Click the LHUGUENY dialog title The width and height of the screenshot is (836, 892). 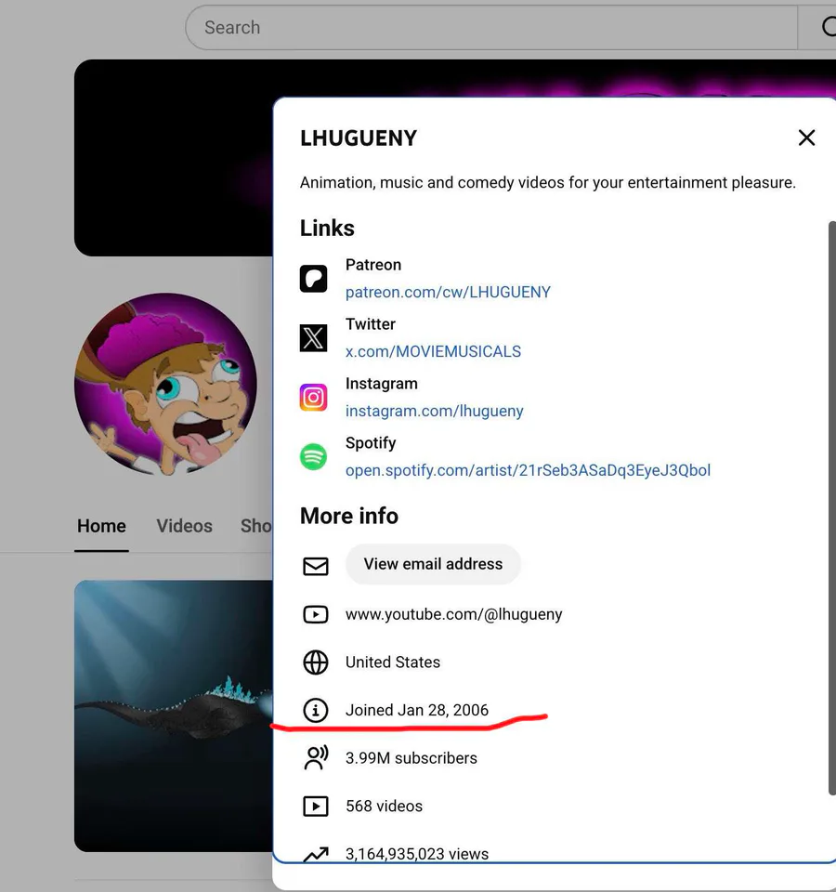pyautogui.click(x=359, y=138)
